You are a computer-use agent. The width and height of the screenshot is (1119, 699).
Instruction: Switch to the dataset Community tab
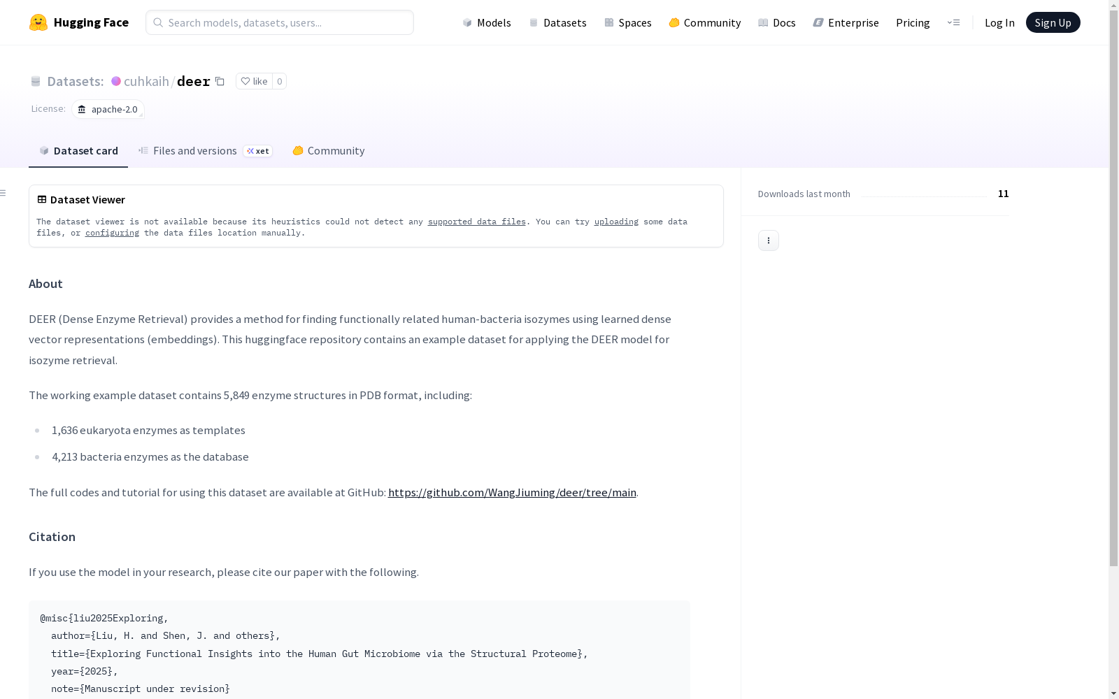(329, 151)
